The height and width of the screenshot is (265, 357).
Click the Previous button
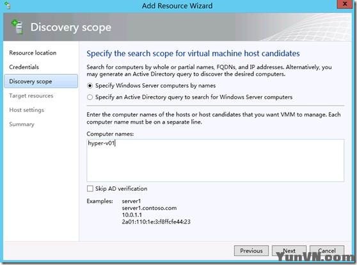click(x=251, y=251)
